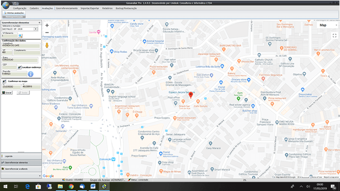
Task: Toggle fullscreen map view
Action: click(x=334, y=36)
